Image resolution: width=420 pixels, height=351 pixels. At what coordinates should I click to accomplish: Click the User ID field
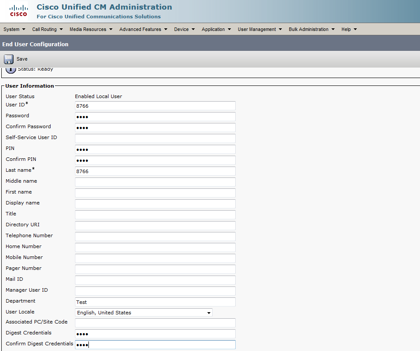(x=155, y=106)
